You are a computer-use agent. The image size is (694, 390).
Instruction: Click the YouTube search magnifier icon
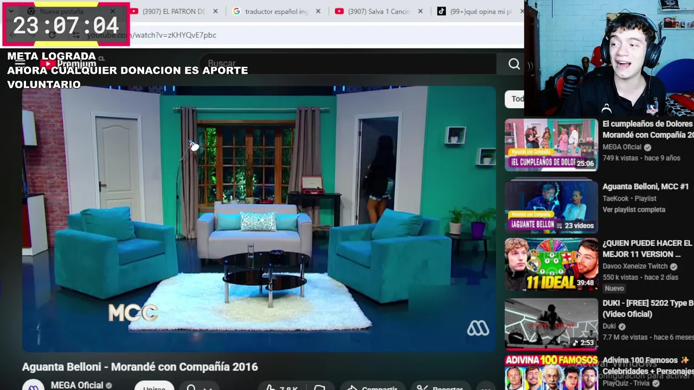(x=514, y=64)
